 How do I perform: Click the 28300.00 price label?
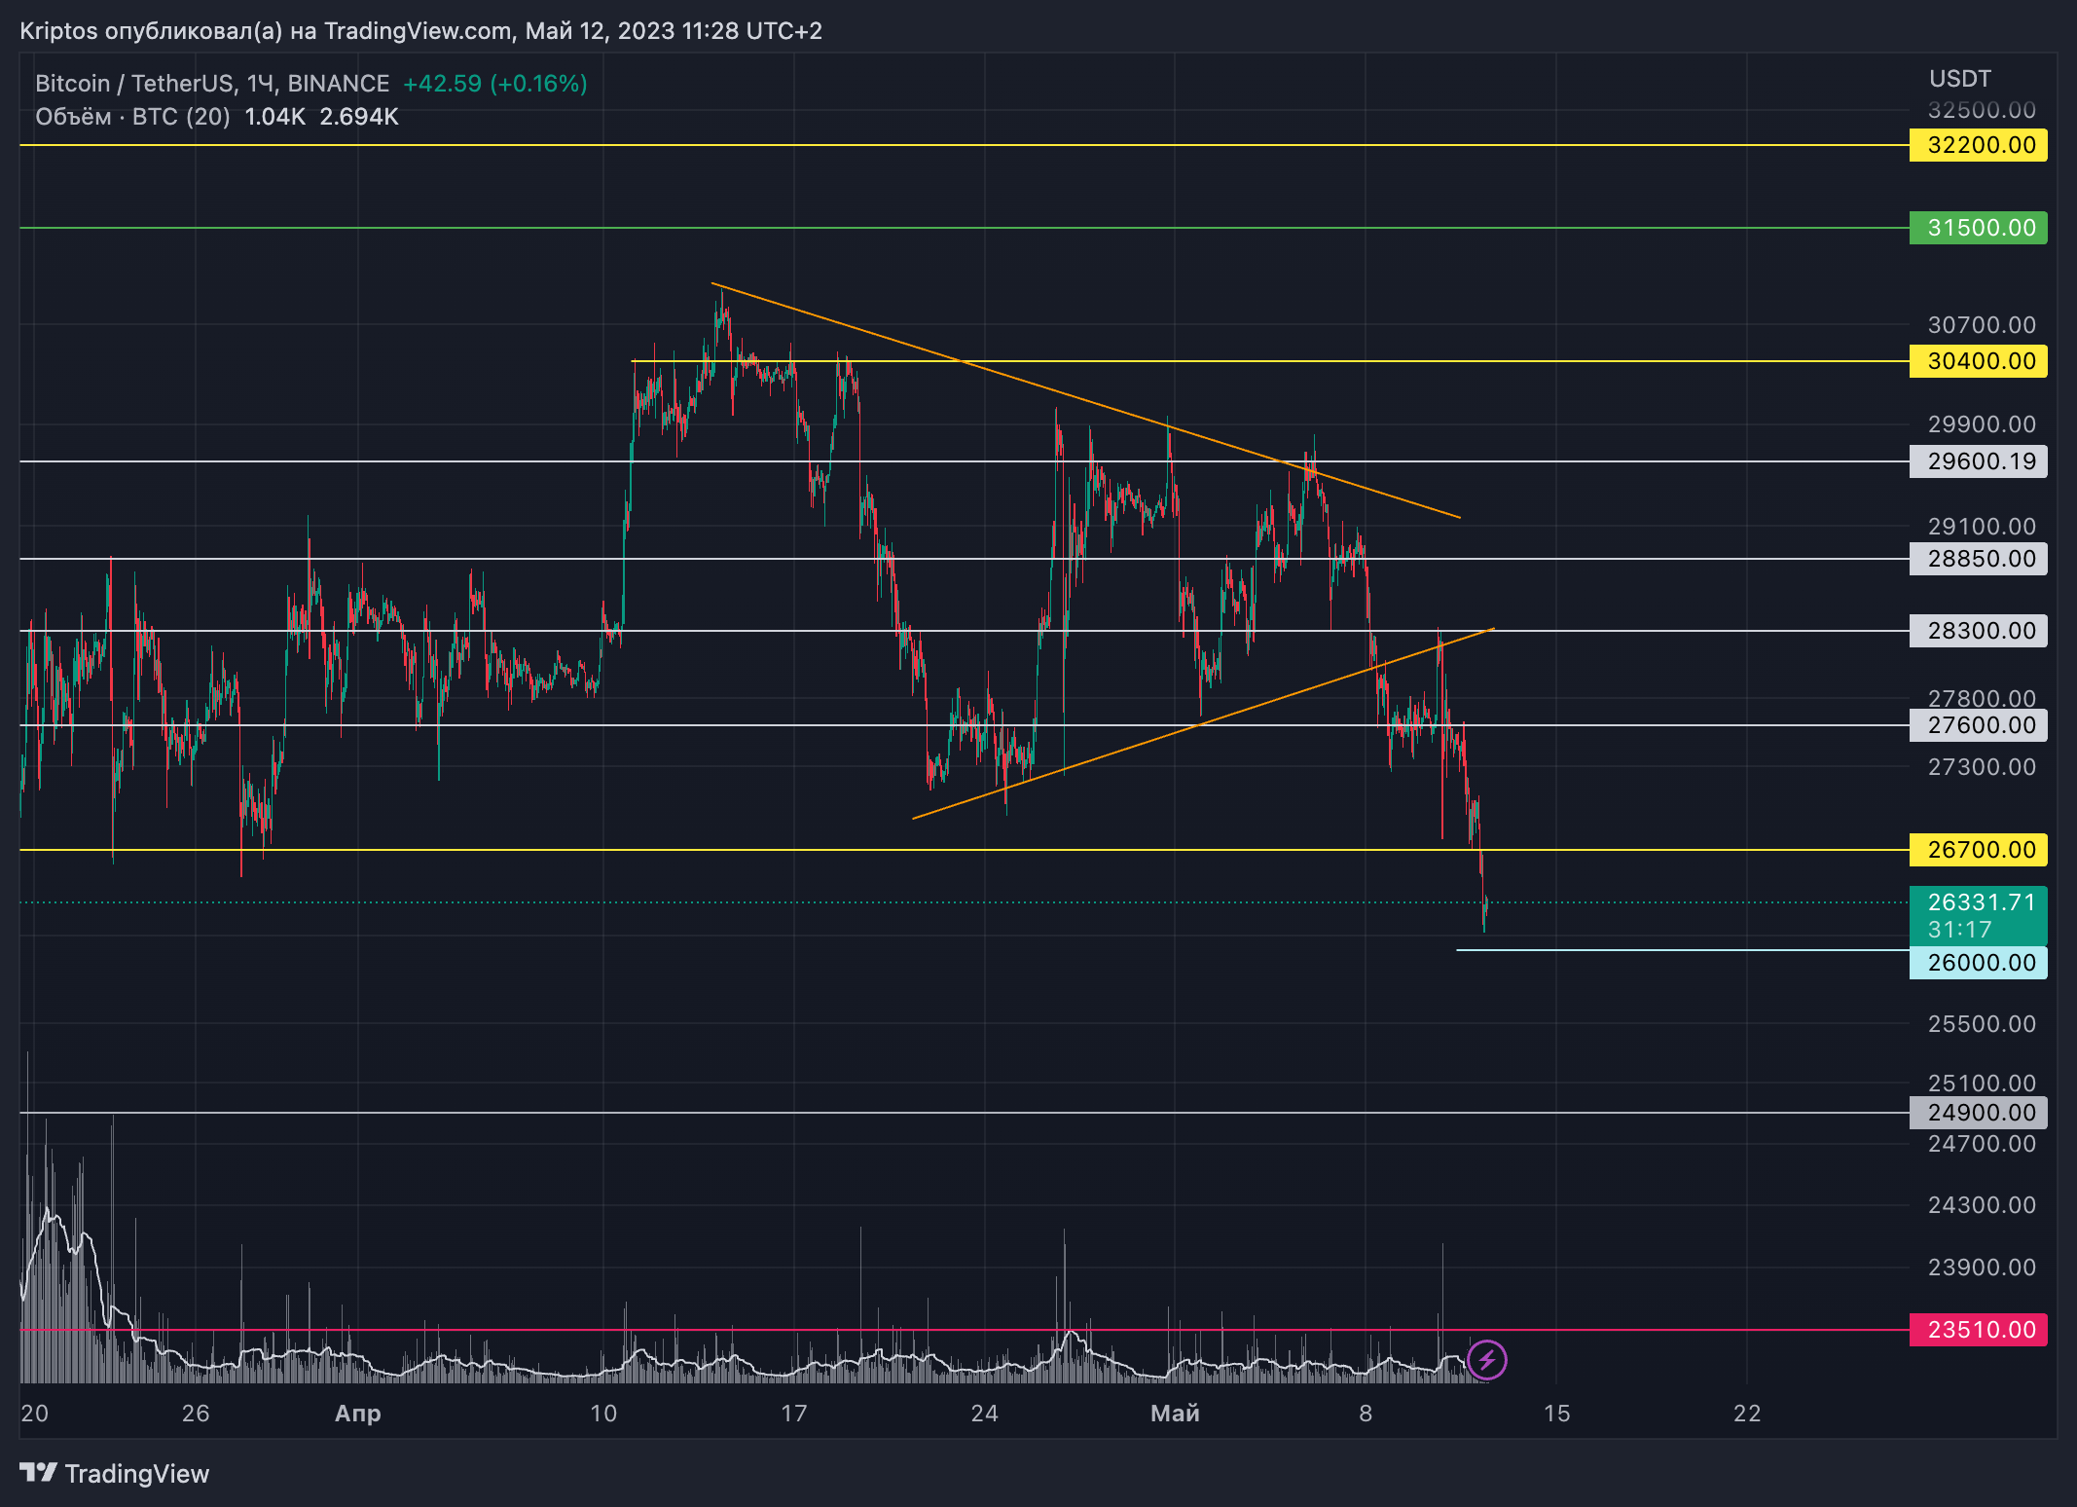tap(1978, 631)
